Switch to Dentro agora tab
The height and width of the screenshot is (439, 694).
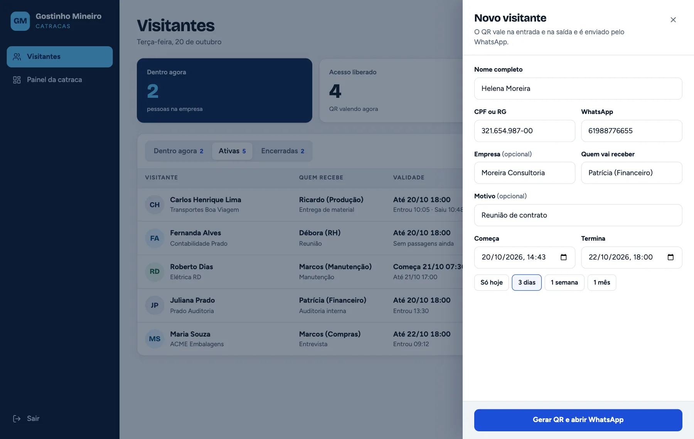click(x=179, y=151)
